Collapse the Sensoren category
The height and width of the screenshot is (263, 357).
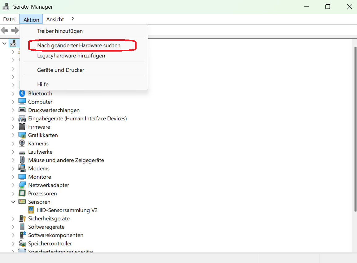click(13, 202)
